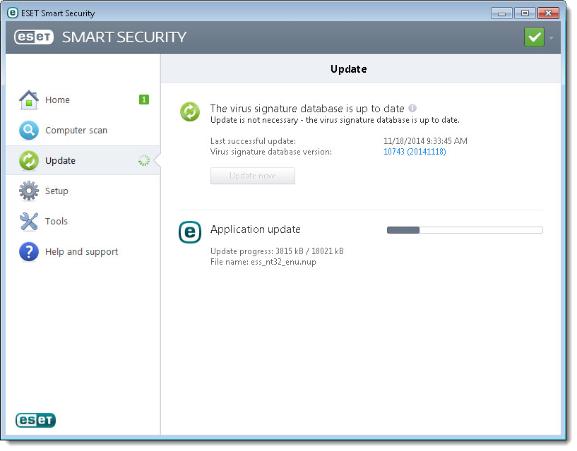
Task: Open the Home menu item
Action: pos(57,100)
